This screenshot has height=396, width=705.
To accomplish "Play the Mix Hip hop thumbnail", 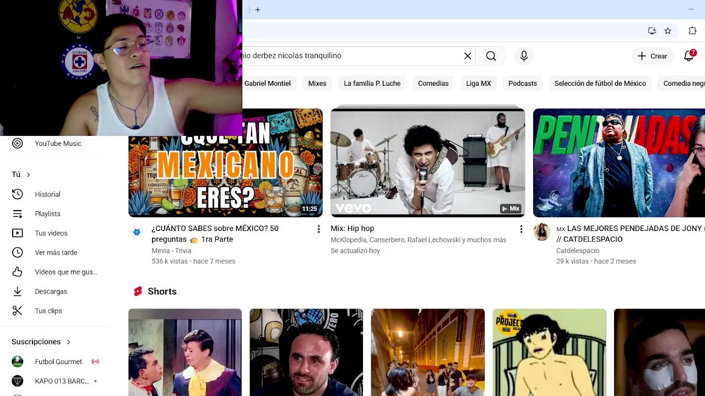I will click(x=428, y=163).
